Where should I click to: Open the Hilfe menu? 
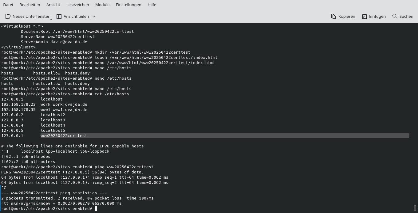tap(152, 5)
